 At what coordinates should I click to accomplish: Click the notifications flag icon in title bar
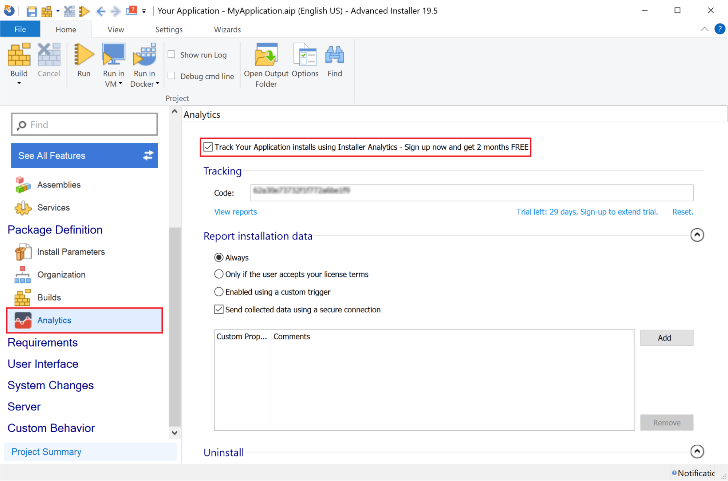[131, 10]
